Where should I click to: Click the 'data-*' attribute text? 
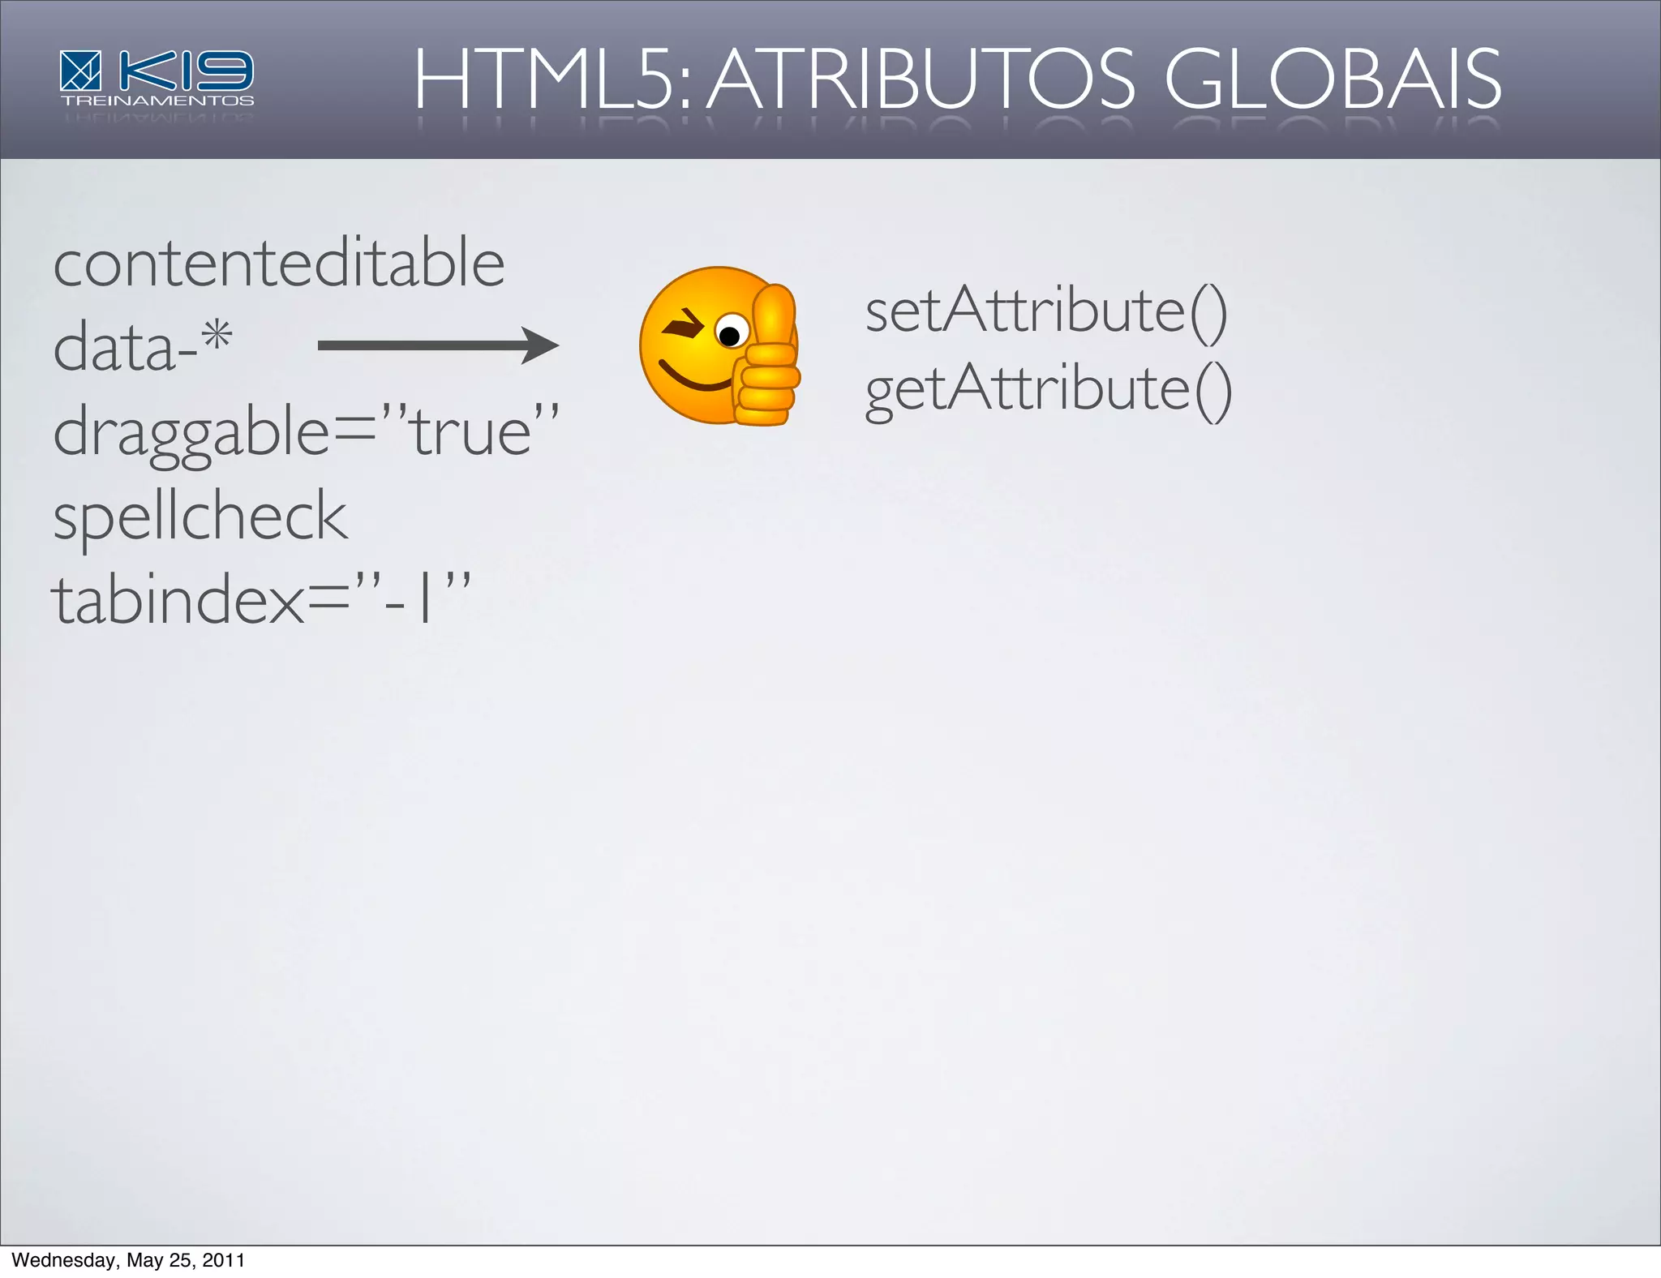point(143,345)
